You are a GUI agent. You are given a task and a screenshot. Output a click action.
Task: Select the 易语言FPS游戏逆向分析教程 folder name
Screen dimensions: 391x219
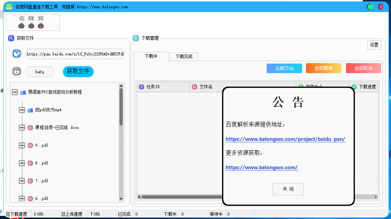point(55,92)
